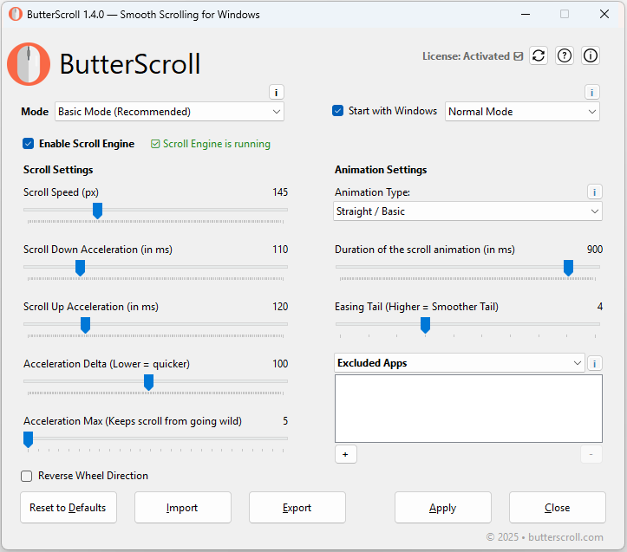Expand the Normal Mode startup dropdown
The image size is (627, 552).
[522, 112]
